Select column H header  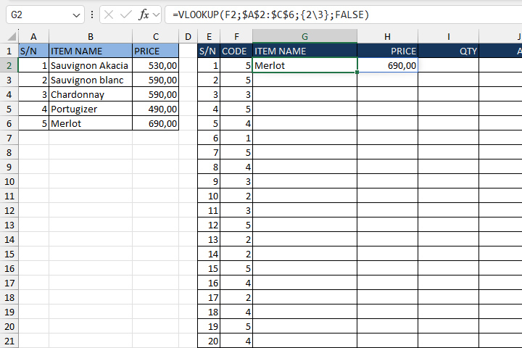click(387, 36)
